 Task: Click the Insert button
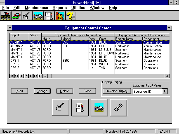pyautogui.click(x=19, y=91)
